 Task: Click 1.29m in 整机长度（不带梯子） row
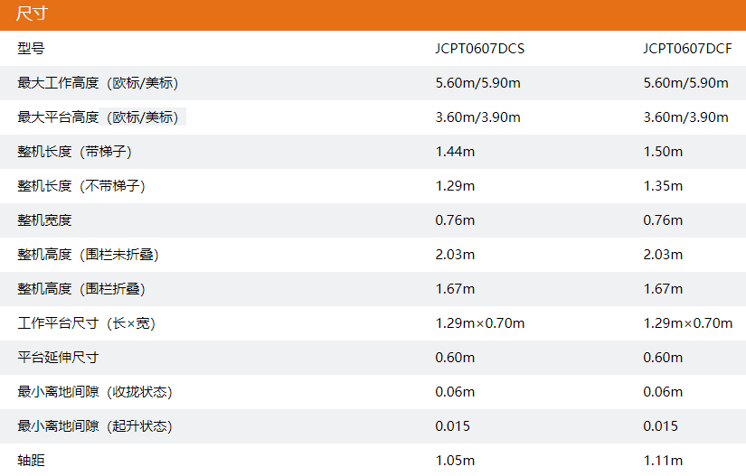[455, 186]
